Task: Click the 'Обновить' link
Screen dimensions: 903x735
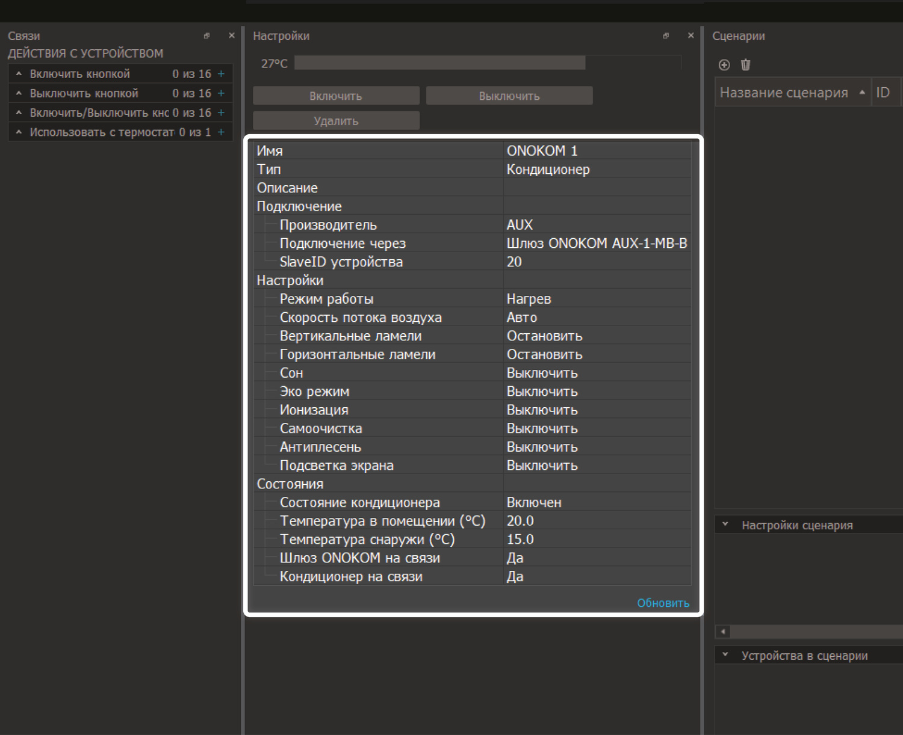Action: 663,603
